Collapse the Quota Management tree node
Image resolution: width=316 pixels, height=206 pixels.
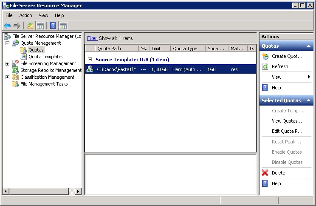[8, 43]
